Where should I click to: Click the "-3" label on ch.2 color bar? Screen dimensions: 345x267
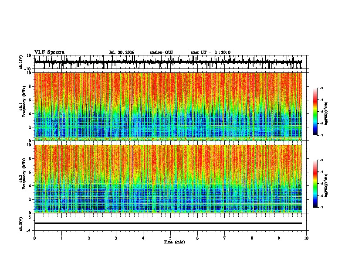coord(321,160)
